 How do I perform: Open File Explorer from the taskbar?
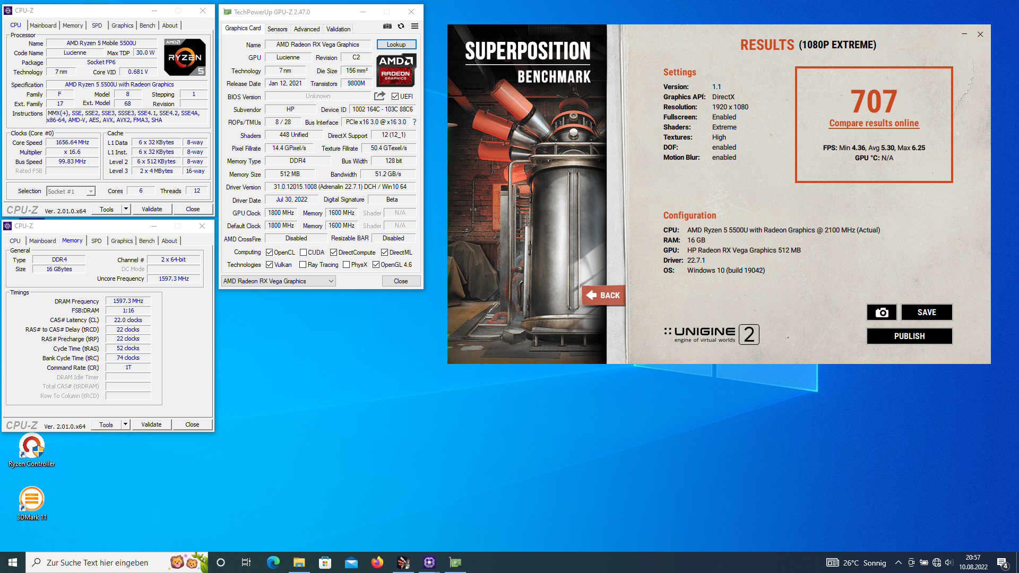[x=299, y=562]
